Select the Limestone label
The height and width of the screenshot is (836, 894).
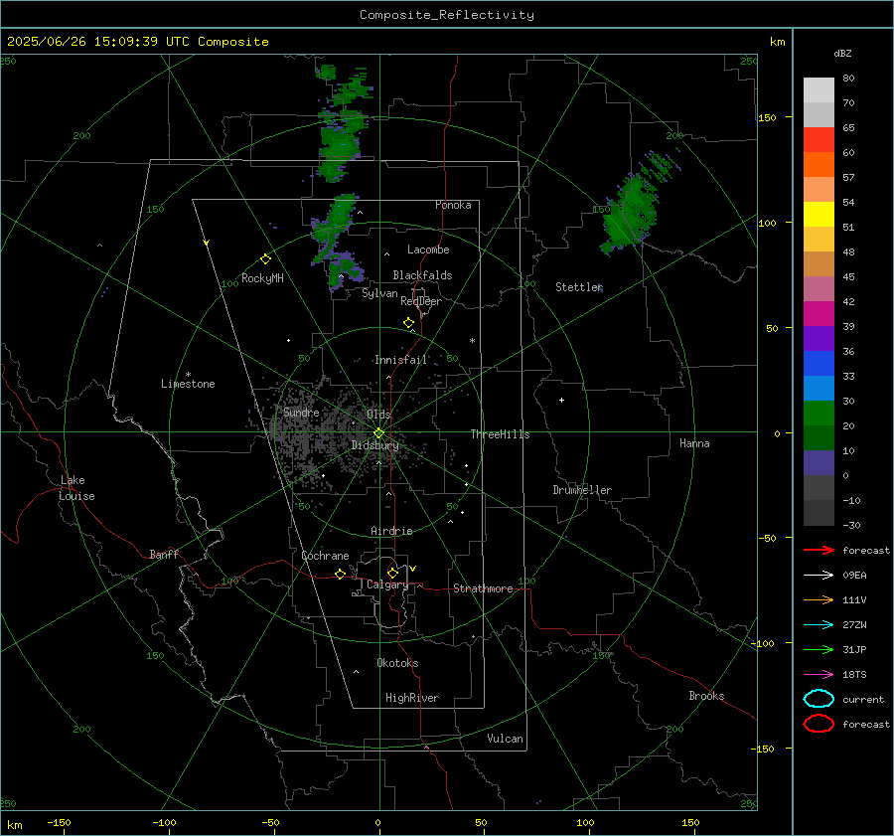coord(188,384)
